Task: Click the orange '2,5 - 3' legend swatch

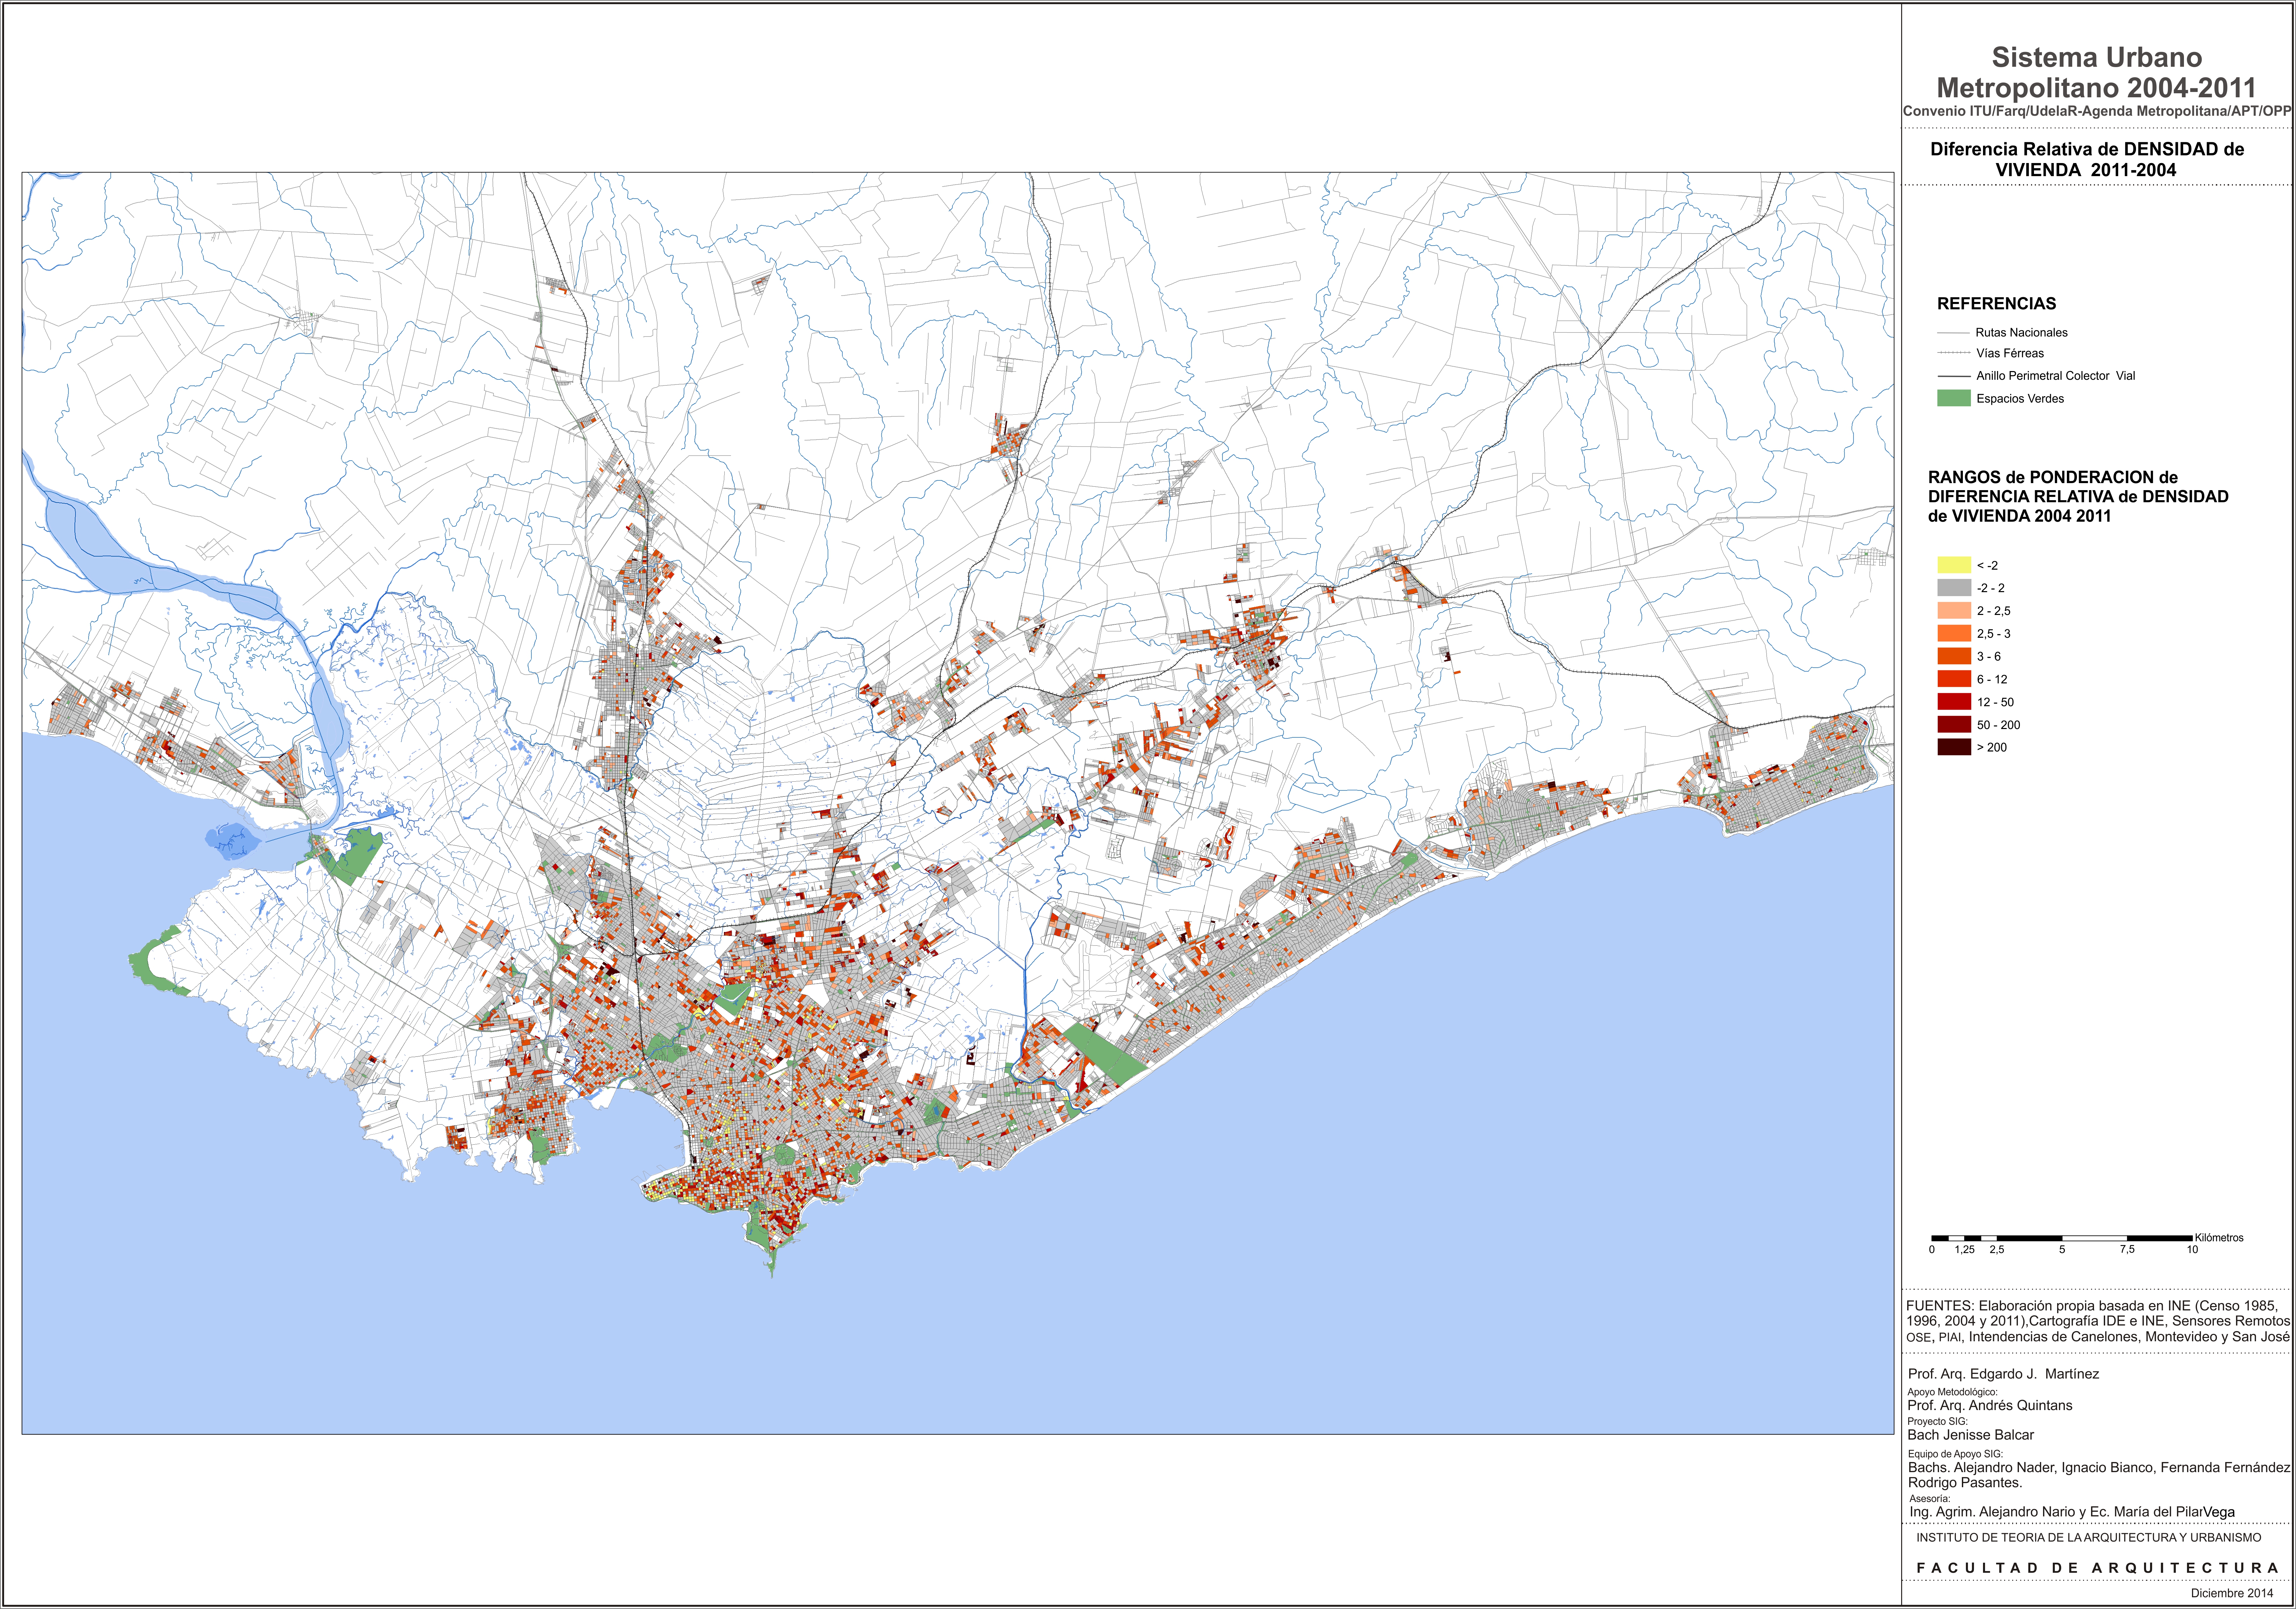Action: pyautogui.click(x=1954, y=633)
